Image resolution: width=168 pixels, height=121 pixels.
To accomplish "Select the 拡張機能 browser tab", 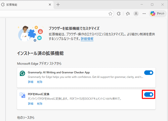I will click(26, 5).
